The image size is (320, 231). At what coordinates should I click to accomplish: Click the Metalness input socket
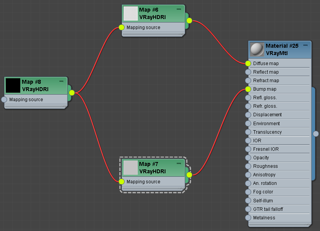pyautogui.click(x=248, y=218)
